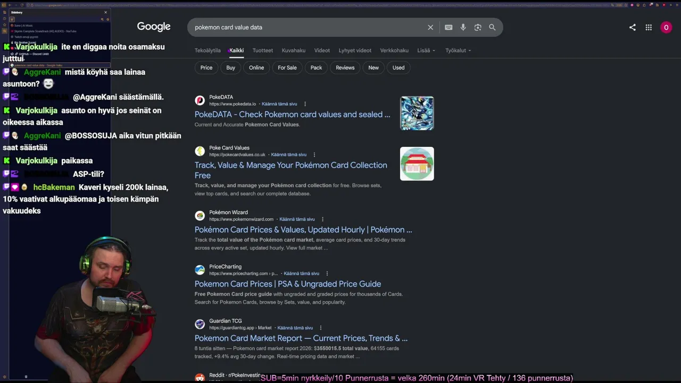Switch to the Tekoälytila tab
Image resolution: width=681 pixels, height=383 pixels.
(207, 51)
